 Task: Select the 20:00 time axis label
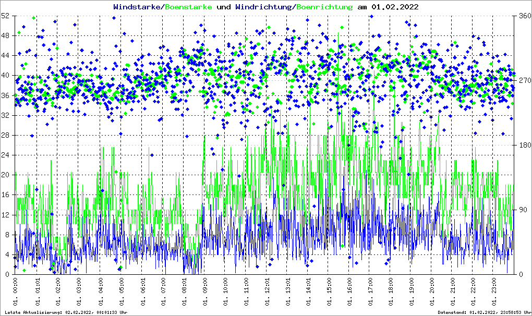pyautogui.click(x=432, y=293)
